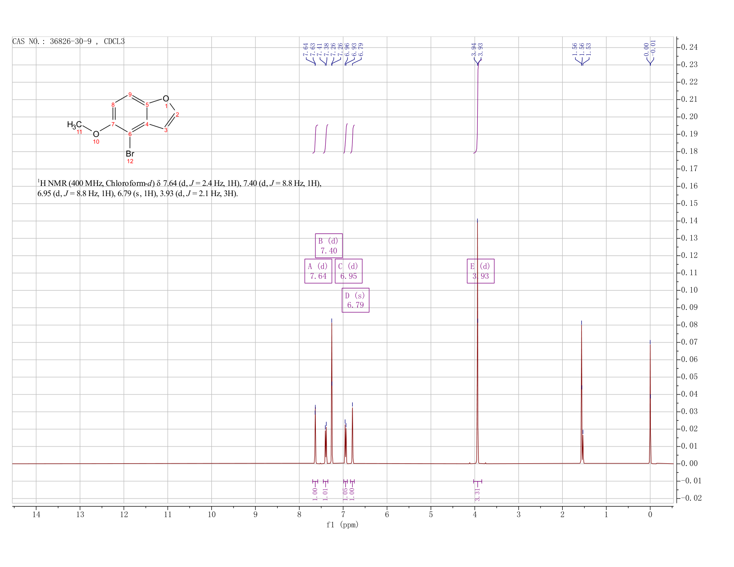734x567 pixels.
Task: Click x-axis tick label 7
Action: point(343,515)
